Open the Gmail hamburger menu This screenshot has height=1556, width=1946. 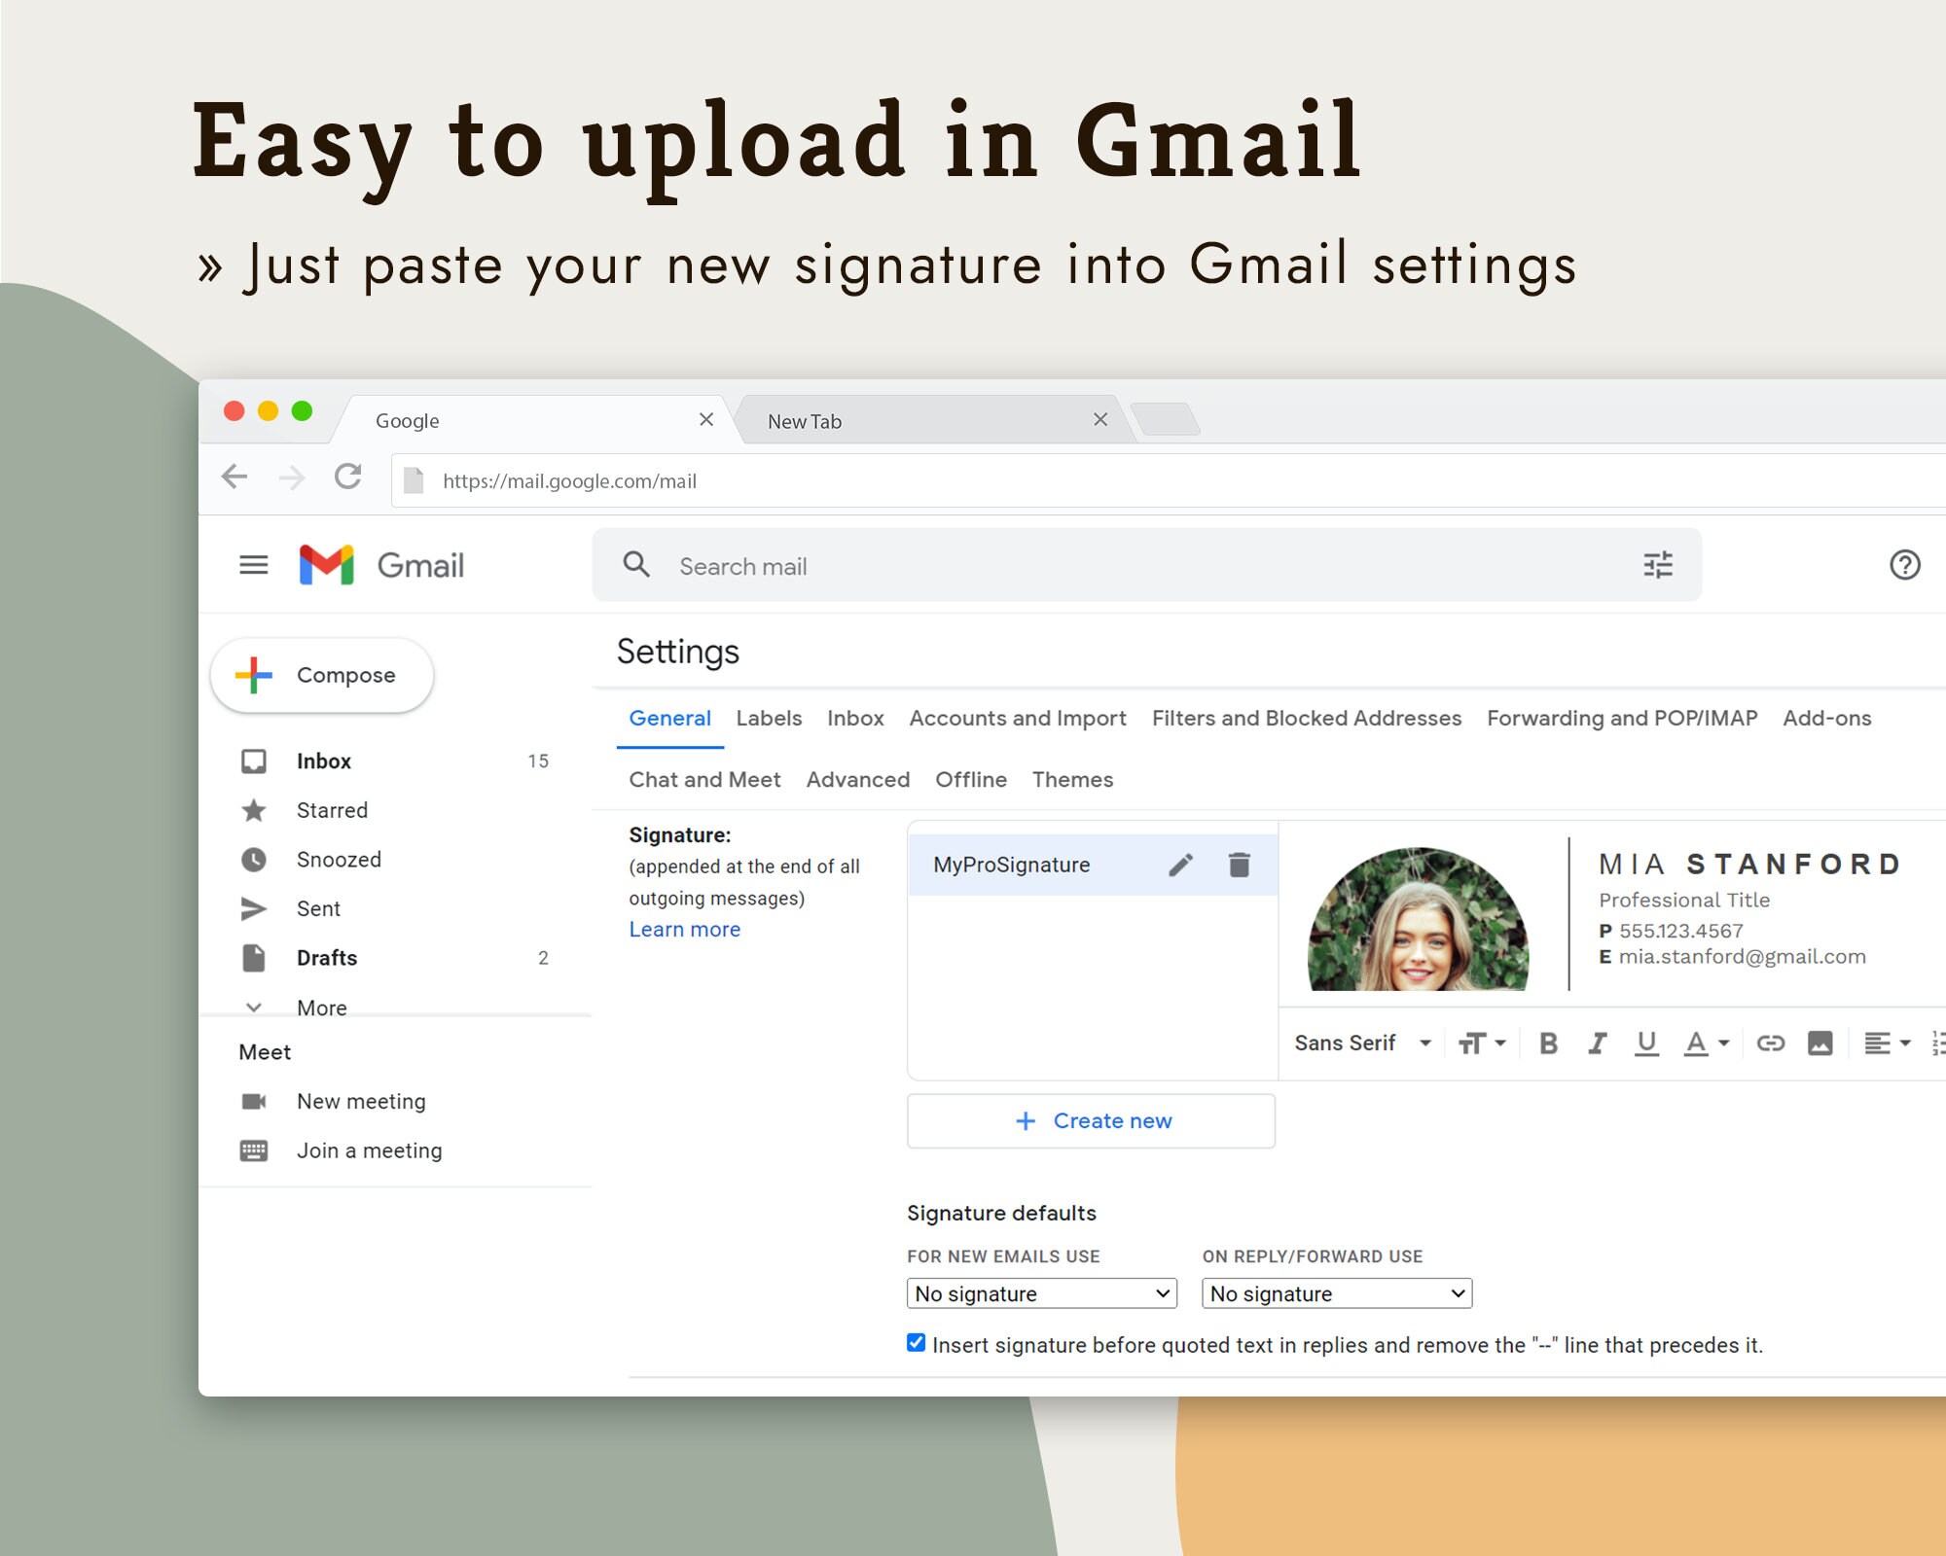pyautogui.click(x=253, y=565)
